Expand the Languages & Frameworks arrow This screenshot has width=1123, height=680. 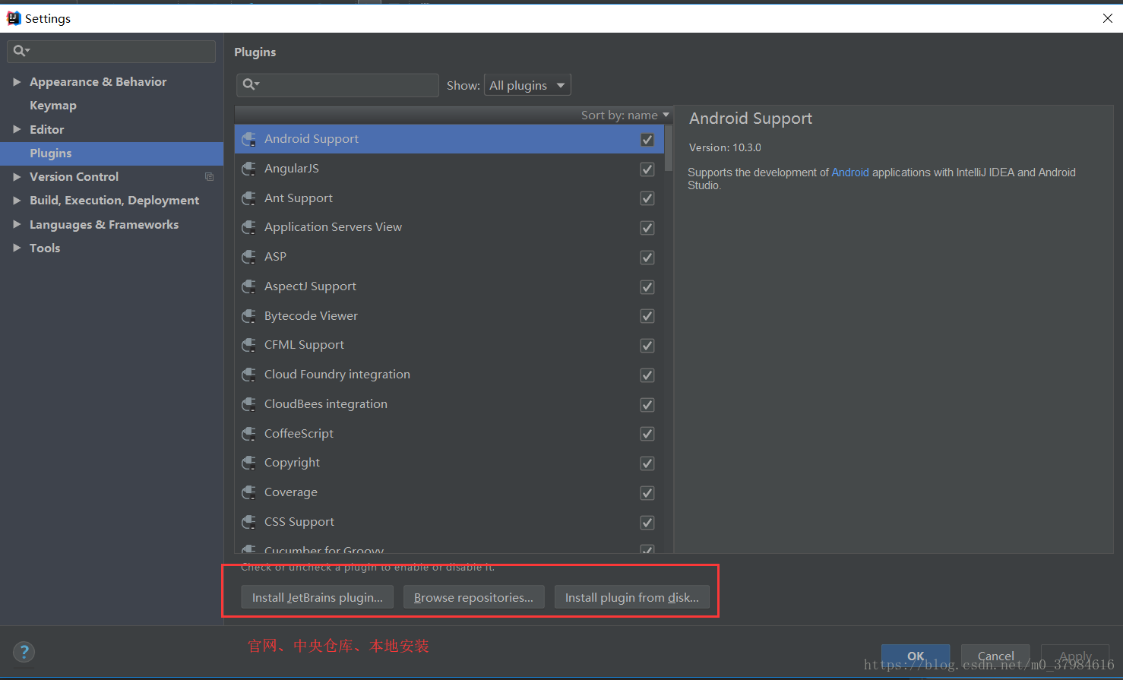click(x=17, y=224)
